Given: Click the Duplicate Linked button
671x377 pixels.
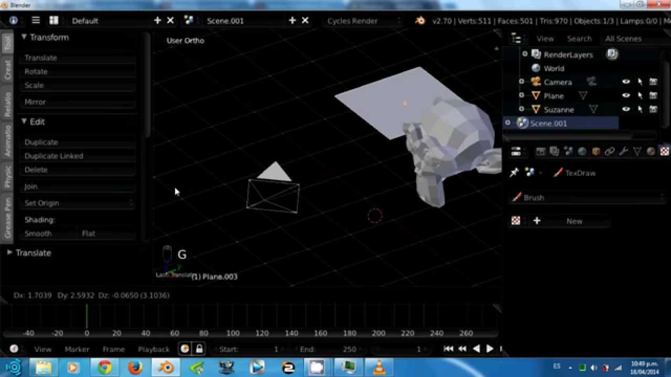Looking at the screenshot, I should 78,156.
